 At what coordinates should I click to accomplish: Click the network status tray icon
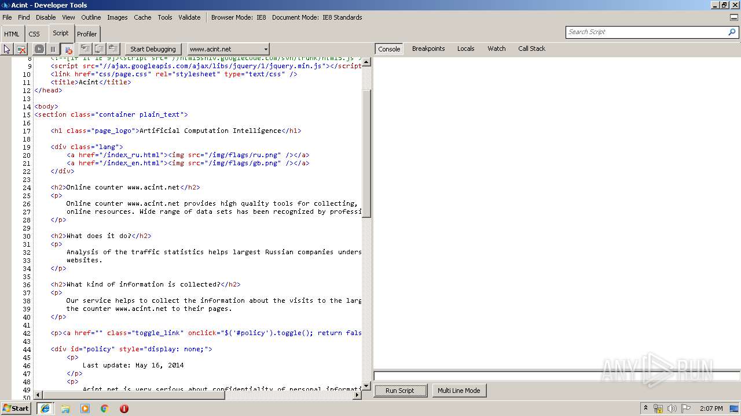(x=658, y=408)
